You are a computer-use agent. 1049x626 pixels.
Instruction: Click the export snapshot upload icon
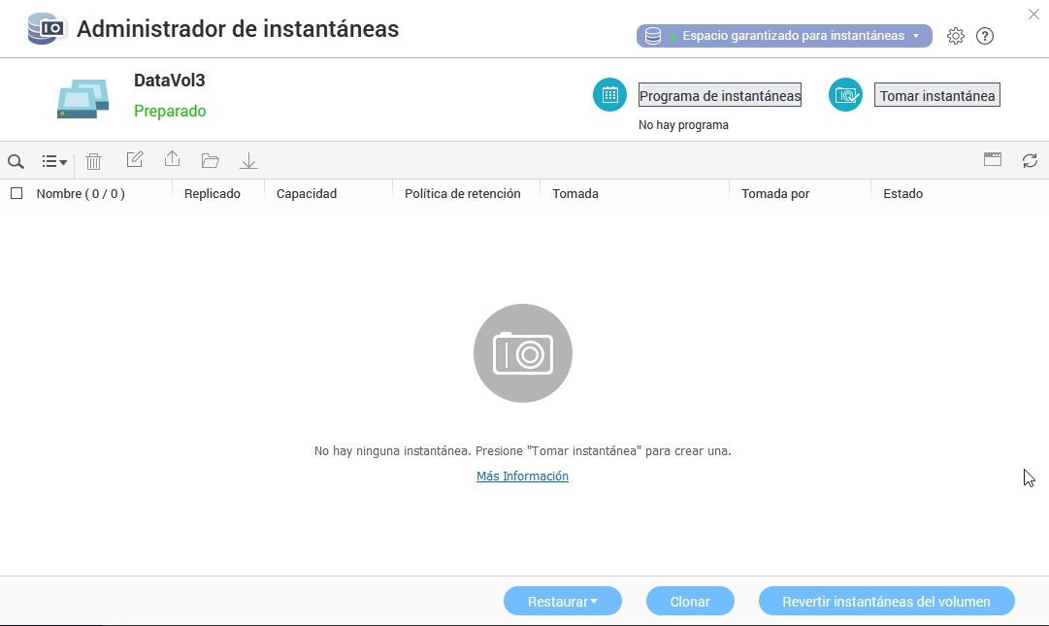click(x=173, y=160)
